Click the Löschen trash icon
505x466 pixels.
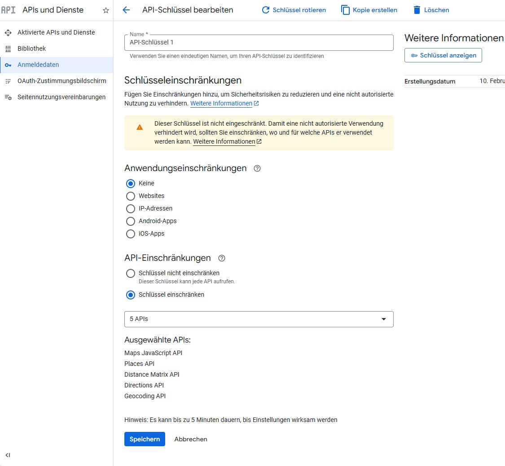click(417, 10)
